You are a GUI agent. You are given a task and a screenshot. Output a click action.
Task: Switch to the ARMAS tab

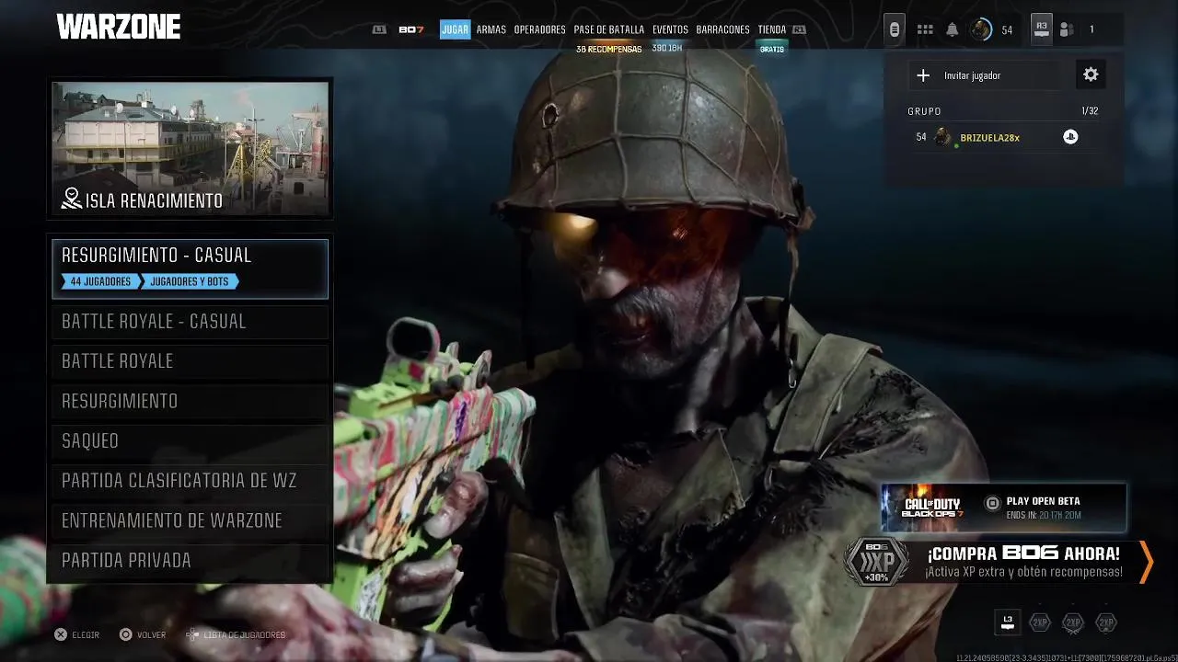tap(491, 29)
